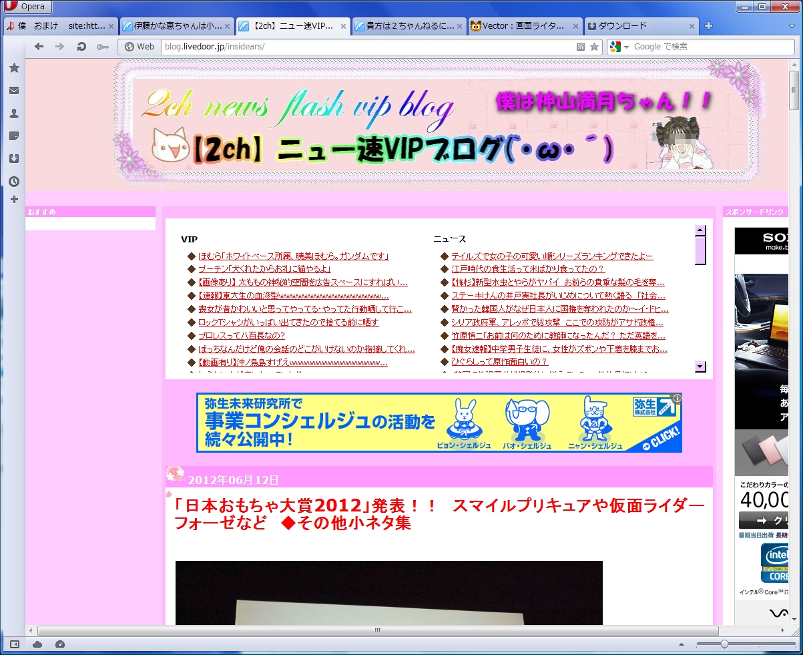Open a new tab with plus button
Viewport: 803px width, 655px height.
pyautogui.click(x=708, y=26)
